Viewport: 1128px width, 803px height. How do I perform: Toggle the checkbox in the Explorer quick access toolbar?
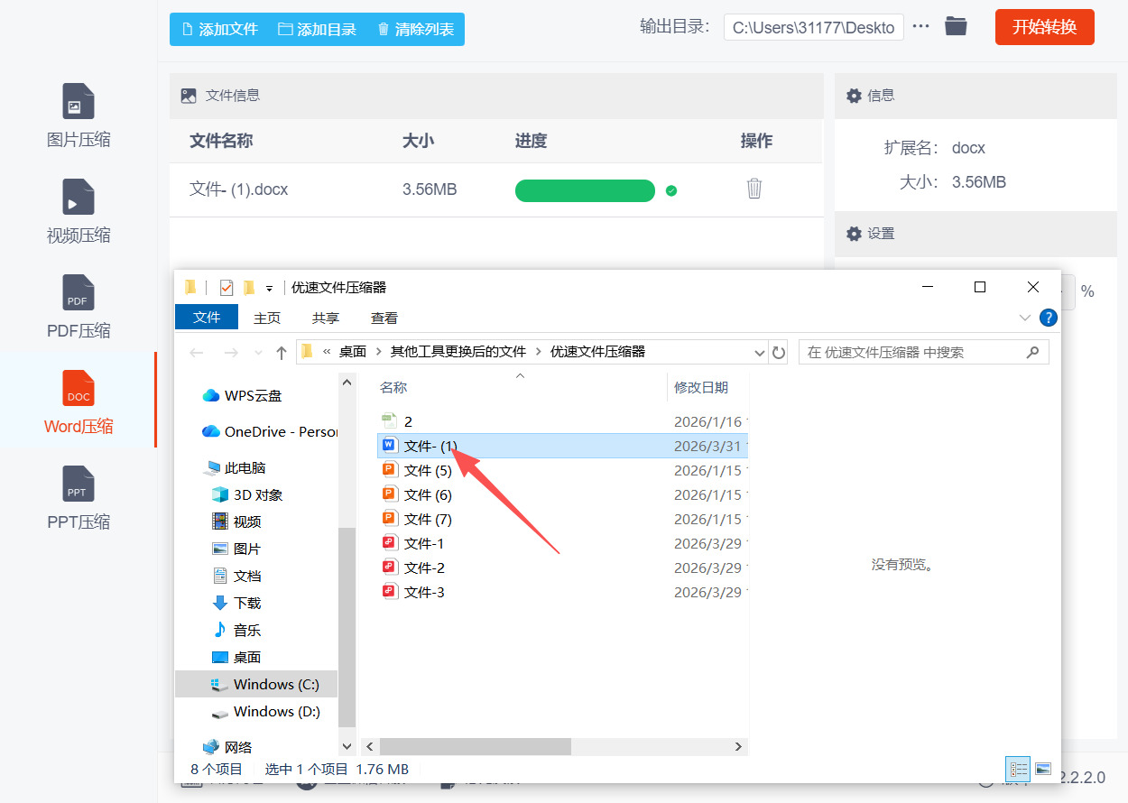[226, 286]
